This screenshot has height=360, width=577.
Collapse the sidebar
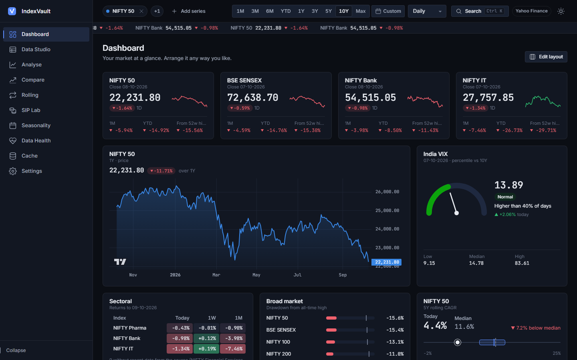tap(16, 350)
